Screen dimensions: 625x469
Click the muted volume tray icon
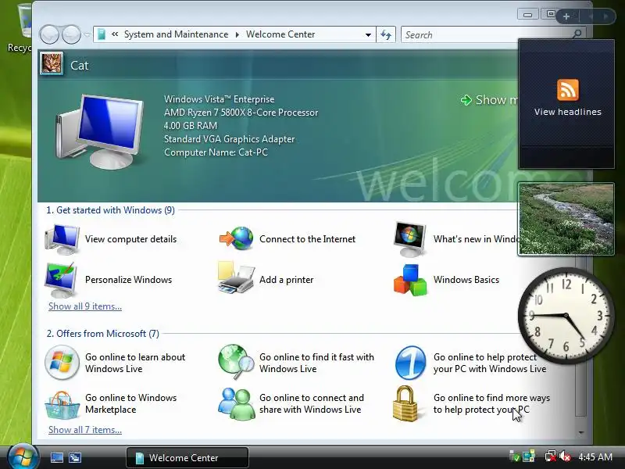pos(565,456)
